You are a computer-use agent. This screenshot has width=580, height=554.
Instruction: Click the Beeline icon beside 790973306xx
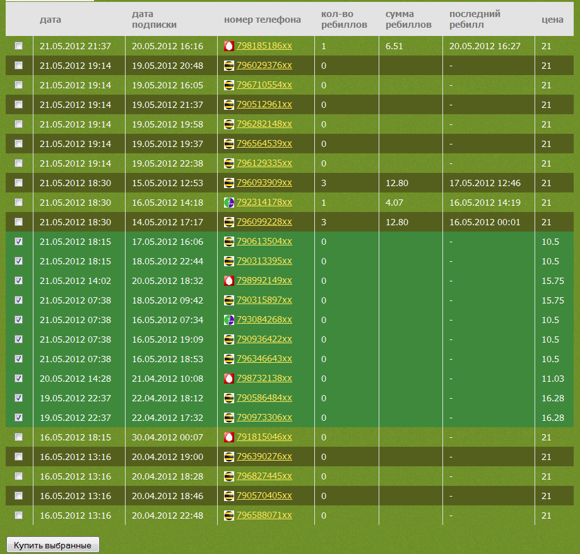pos(229,418)
